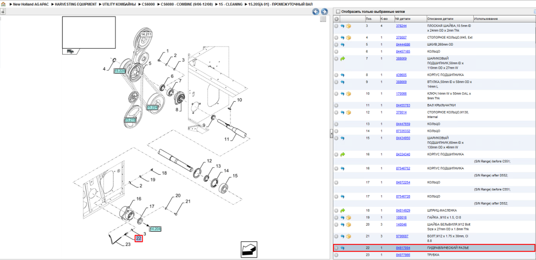The height and width of the screenshot is (260, 536).
Task: Select callout 15 in the diagram
Action: (235, 176)
